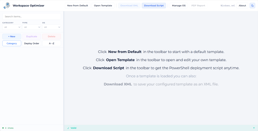Click the sidebar splitter handle
The height and width of the screenshot is (131, 258).
pos(64,71)
